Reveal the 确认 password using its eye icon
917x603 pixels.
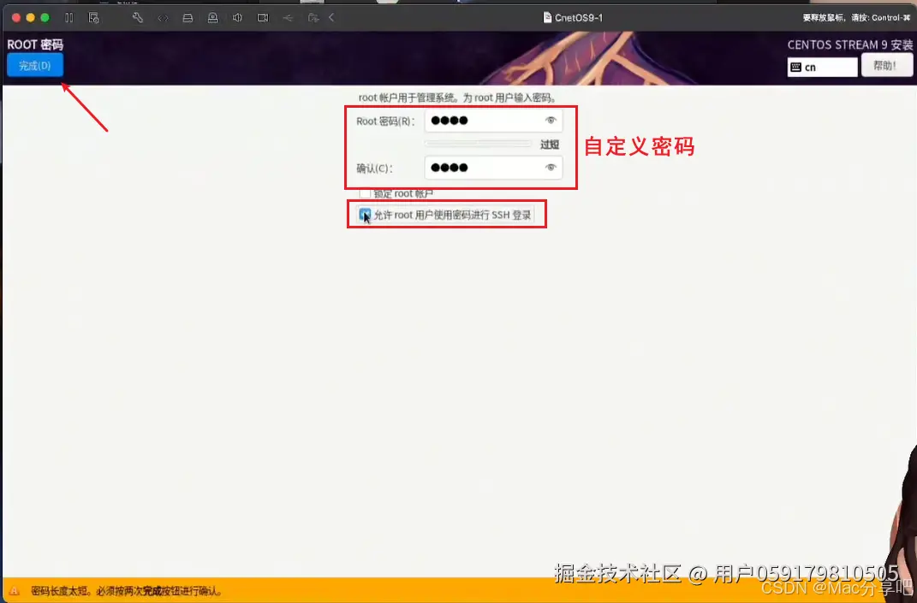pyautogui.click(x=551, y=168)
